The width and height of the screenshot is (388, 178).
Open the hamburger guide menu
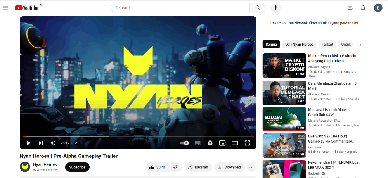(5, 8)
